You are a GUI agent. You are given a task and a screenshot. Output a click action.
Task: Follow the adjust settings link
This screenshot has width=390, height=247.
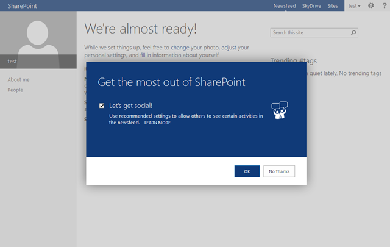click(x=229, y=48)
